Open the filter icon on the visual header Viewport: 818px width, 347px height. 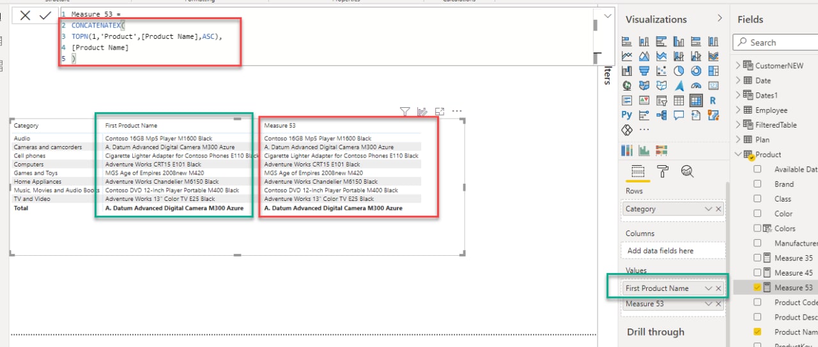coord(405,112)
